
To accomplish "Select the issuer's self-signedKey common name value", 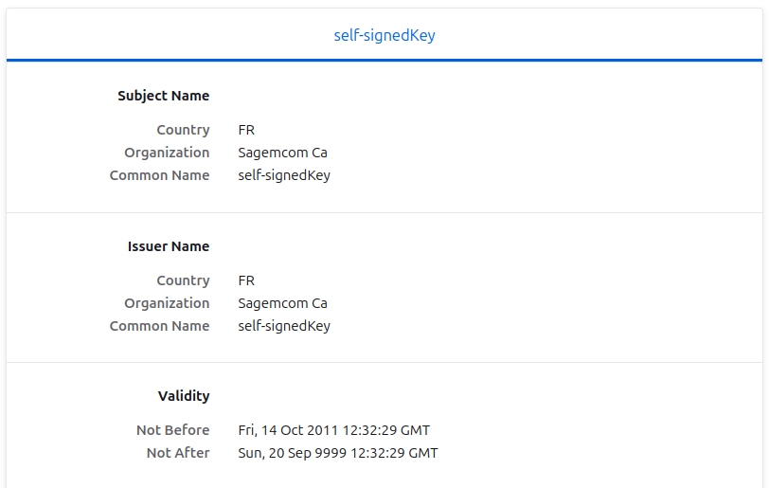I will (x=284, y=326).
